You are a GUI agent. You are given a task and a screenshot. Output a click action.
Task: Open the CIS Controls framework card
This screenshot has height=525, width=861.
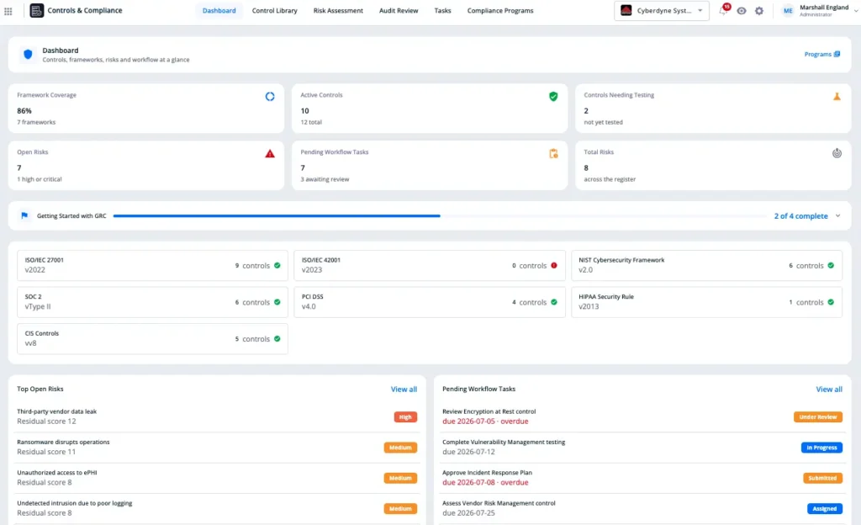click(x=152, y=339)
